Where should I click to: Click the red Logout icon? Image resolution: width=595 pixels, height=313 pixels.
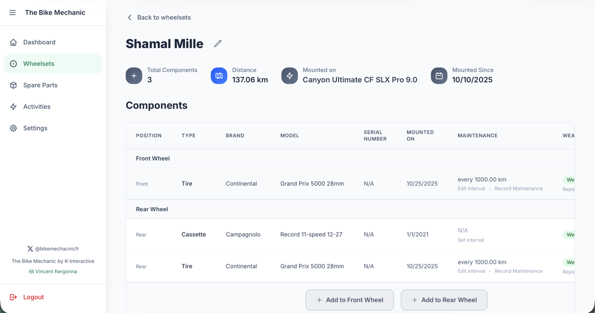(x=13, y=297)
